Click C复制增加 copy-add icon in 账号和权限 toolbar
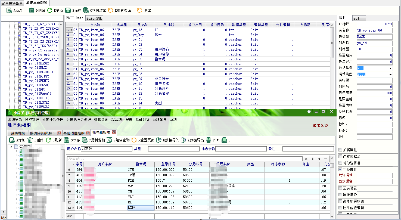The width and height of the screenshot is (401, 220). tap(85, 140)
